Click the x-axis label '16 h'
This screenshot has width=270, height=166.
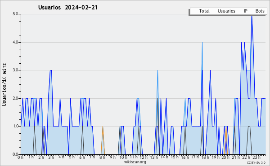coord(185,157)
